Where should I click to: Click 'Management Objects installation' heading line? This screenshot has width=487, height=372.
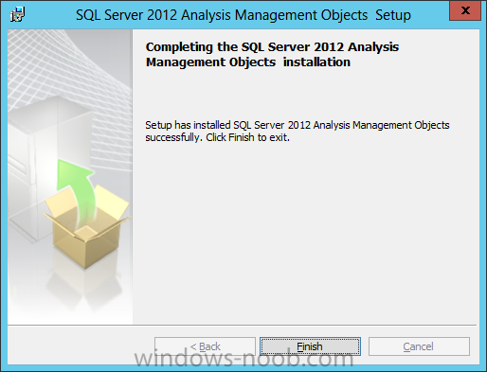pyautogui.click(x=248, y=62)
